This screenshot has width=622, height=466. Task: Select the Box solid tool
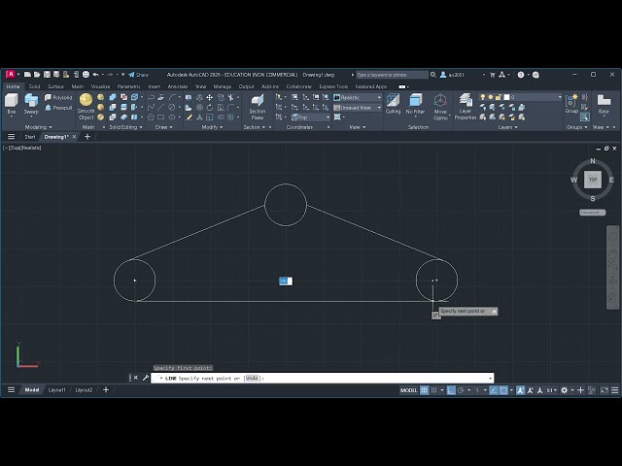pyautogui.click(x=12, y=104)
